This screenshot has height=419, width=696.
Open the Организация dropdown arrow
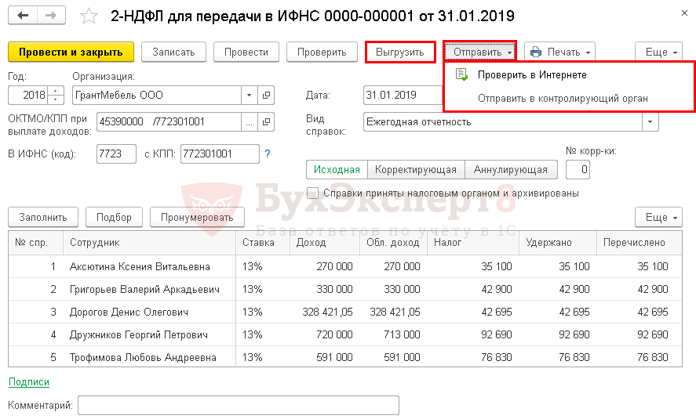point(249,96)
